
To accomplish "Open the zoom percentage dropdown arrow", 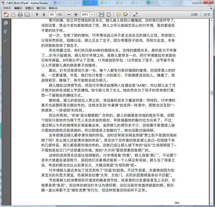I will click(x=92, y=14).
